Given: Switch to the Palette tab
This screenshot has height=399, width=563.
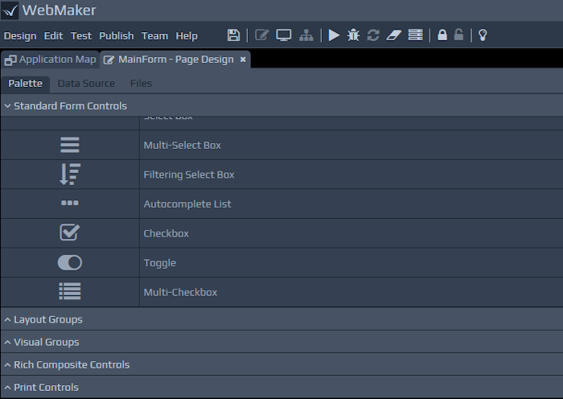Looking at the screenshot, I should point(25,84).
